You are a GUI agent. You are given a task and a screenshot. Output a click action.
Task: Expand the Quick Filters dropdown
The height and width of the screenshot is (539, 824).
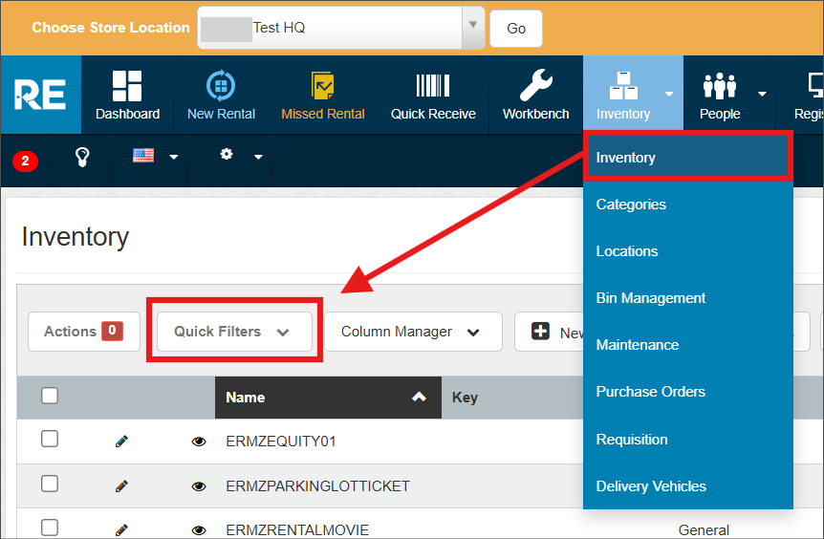(233, 332)
